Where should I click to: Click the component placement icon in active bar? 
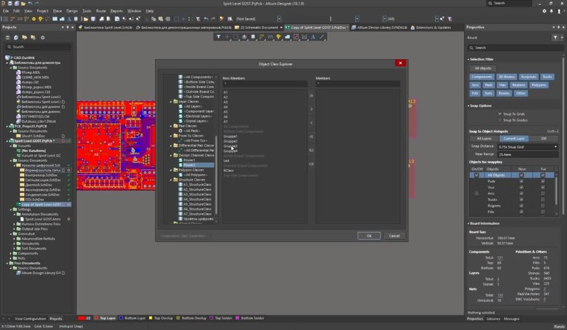253,37
